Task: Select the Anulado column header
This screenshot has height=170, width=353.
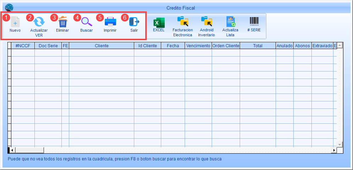Action: point(284,46)
